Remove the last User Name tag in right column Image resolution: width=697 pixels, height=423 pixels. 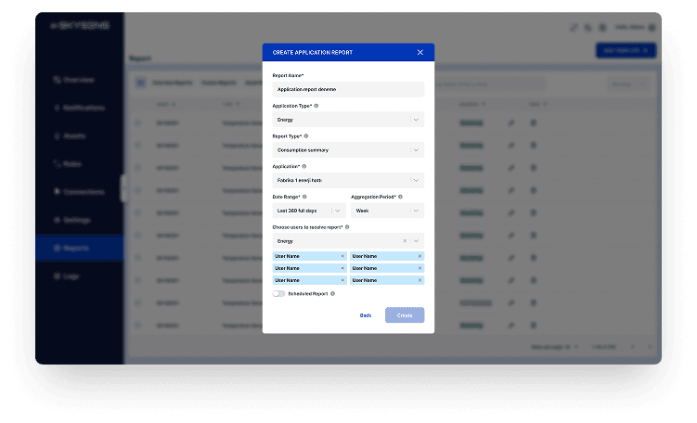click(x=419, y=280)
